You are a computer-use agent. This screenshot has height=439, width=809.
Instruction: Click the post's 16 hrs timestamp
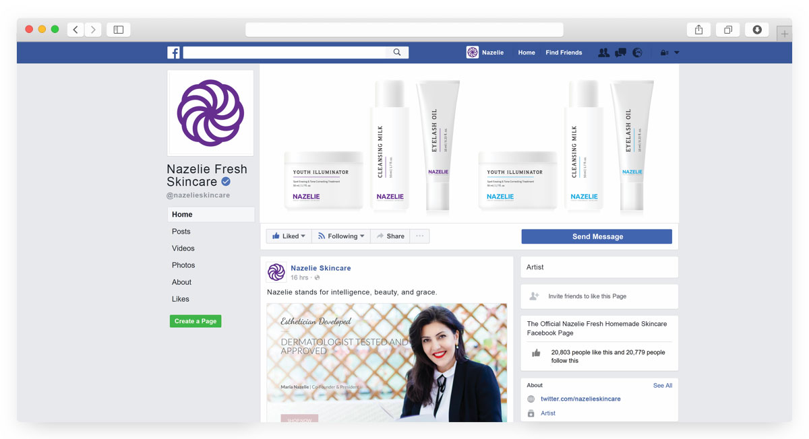point(299,277)
